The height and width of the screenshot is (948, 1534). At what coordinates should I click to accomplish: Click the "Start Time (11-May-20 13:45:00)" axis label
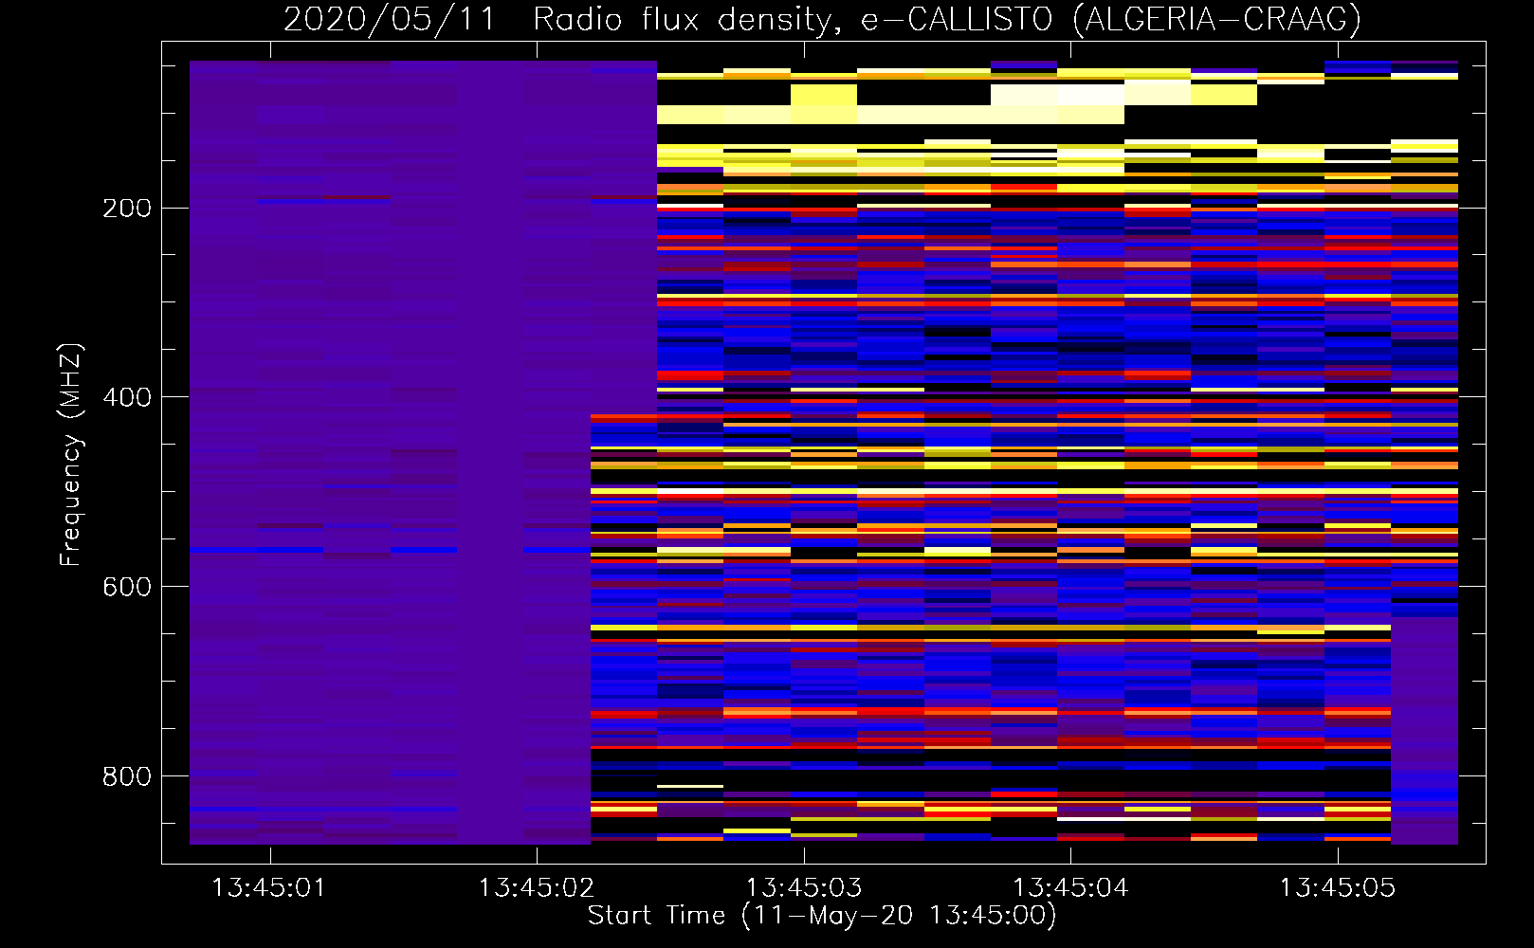822,916
